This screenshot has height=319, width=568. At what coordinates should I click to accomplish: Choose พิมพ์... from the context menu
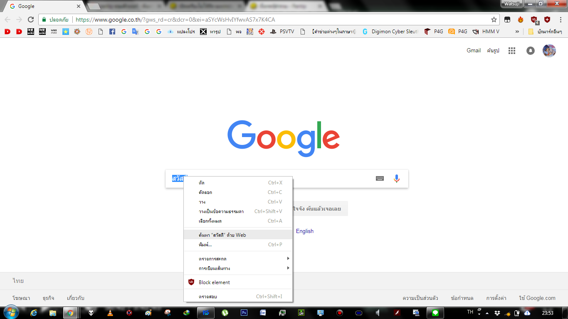[238, 245]
